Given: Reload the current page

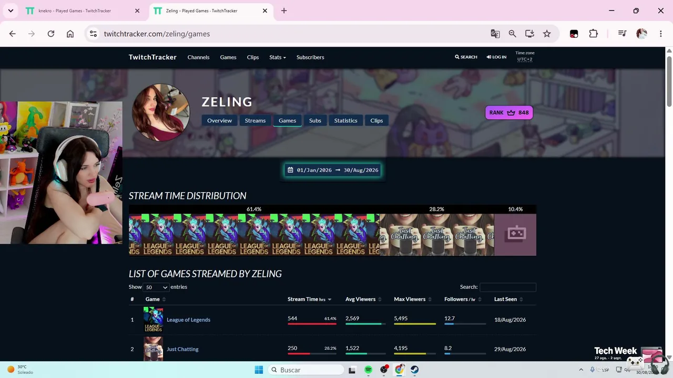Looking at the screenshot, I should (x=51, y=34).
